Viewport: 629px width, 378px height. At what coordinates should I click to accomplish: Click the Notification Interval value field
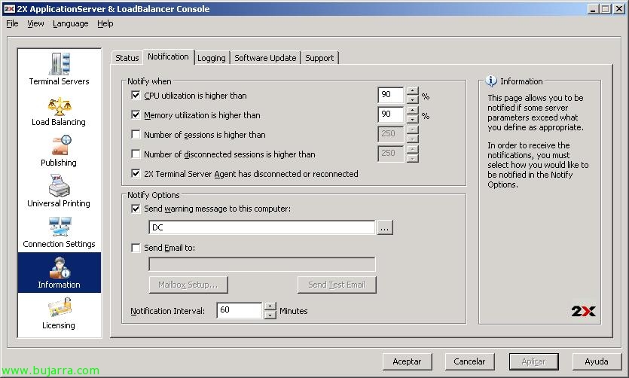240,310
